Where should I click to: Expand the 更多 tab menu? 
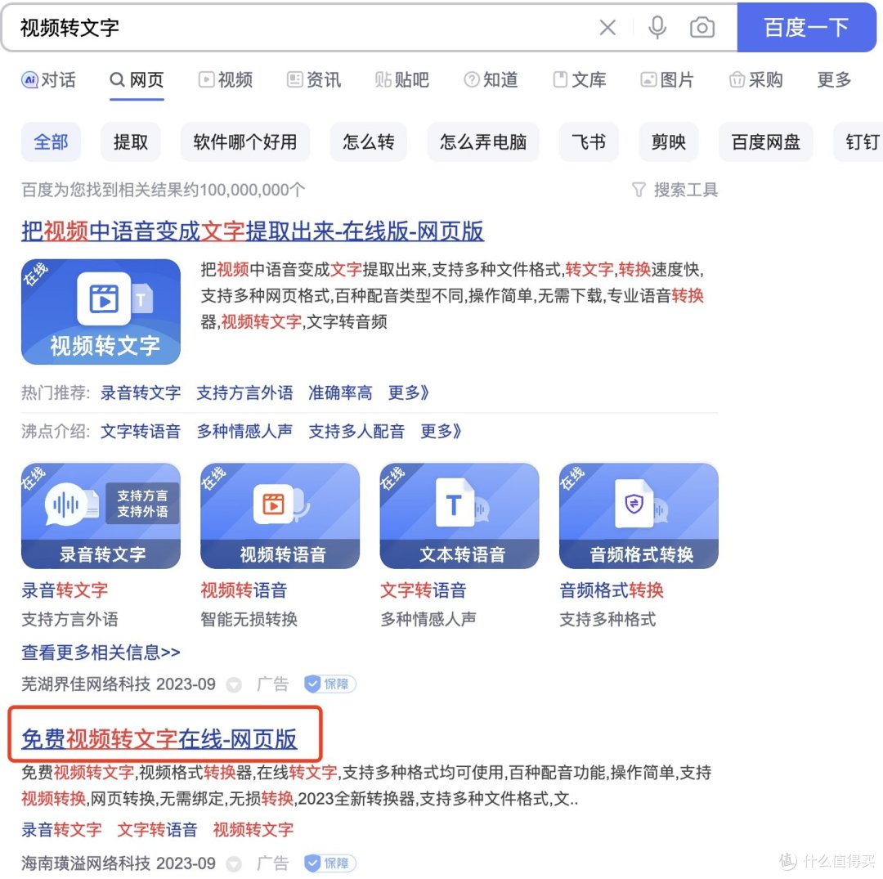(x=834, y=79)
